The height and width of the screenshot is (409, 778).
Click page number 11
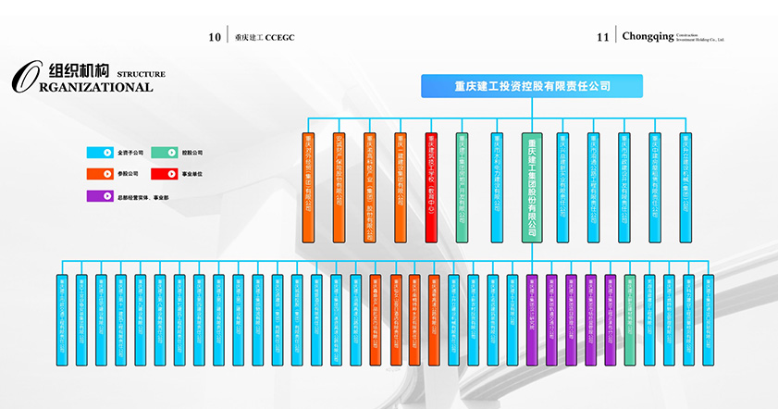point(602,37)
